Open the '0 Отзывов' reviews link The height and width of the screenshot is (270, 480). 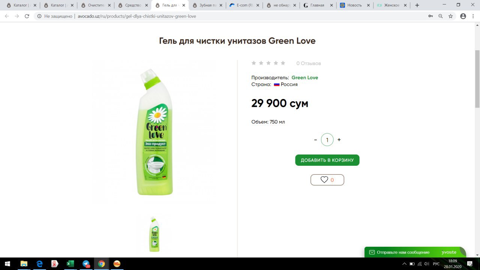click(x=309, y=63)
